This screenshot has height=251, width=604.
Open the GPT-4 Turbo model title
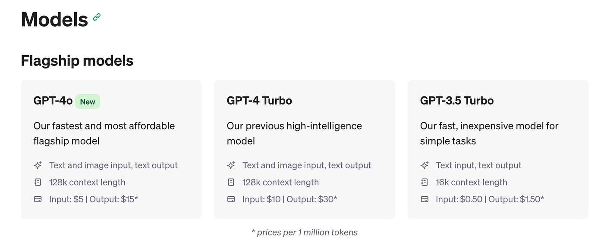(259, 101)
